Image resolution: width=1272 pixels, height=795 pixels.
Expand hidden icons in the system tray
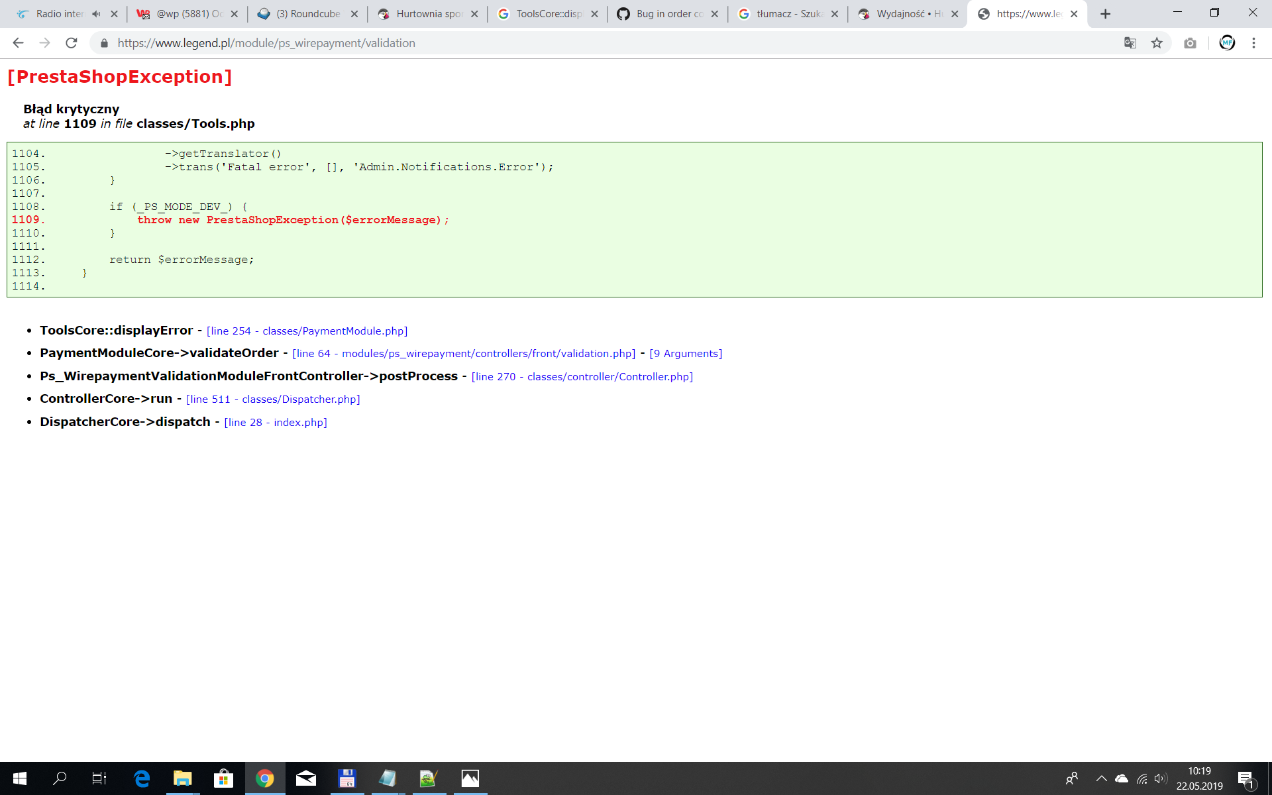coord(1102,778)
